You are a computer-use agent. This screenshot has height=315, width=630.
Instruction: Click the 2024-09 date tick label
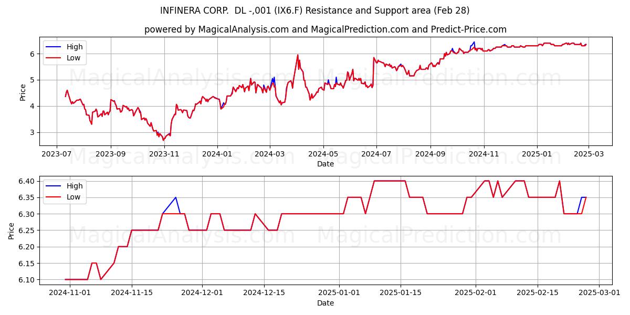coord(430,154)
